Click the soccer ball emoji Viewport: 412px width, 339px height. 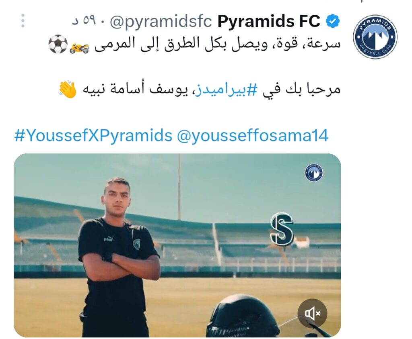(58, 44)
